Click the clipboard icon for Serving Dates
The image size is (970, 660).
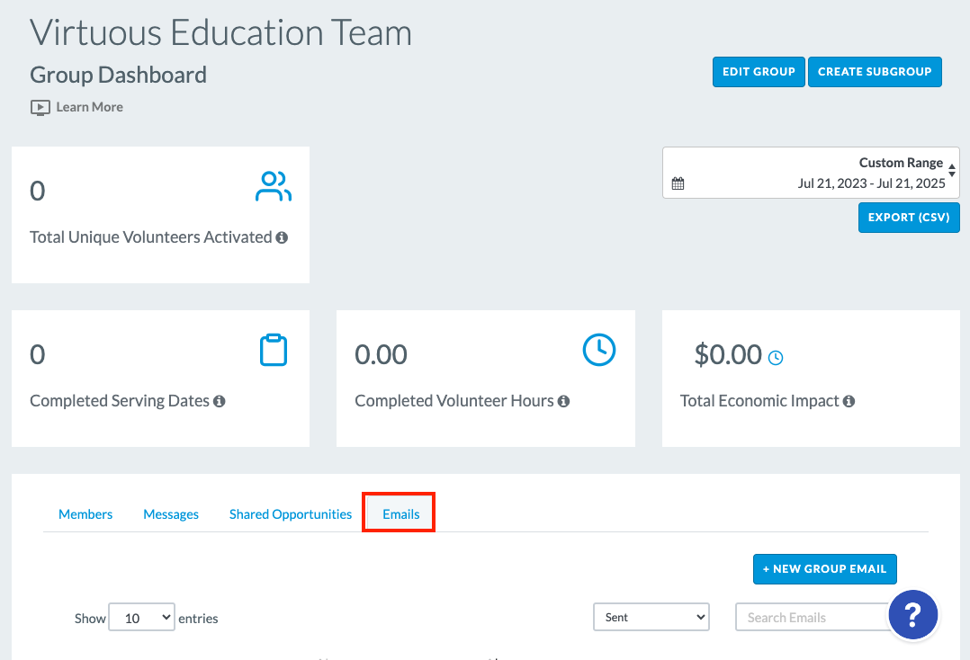point(274,350)
